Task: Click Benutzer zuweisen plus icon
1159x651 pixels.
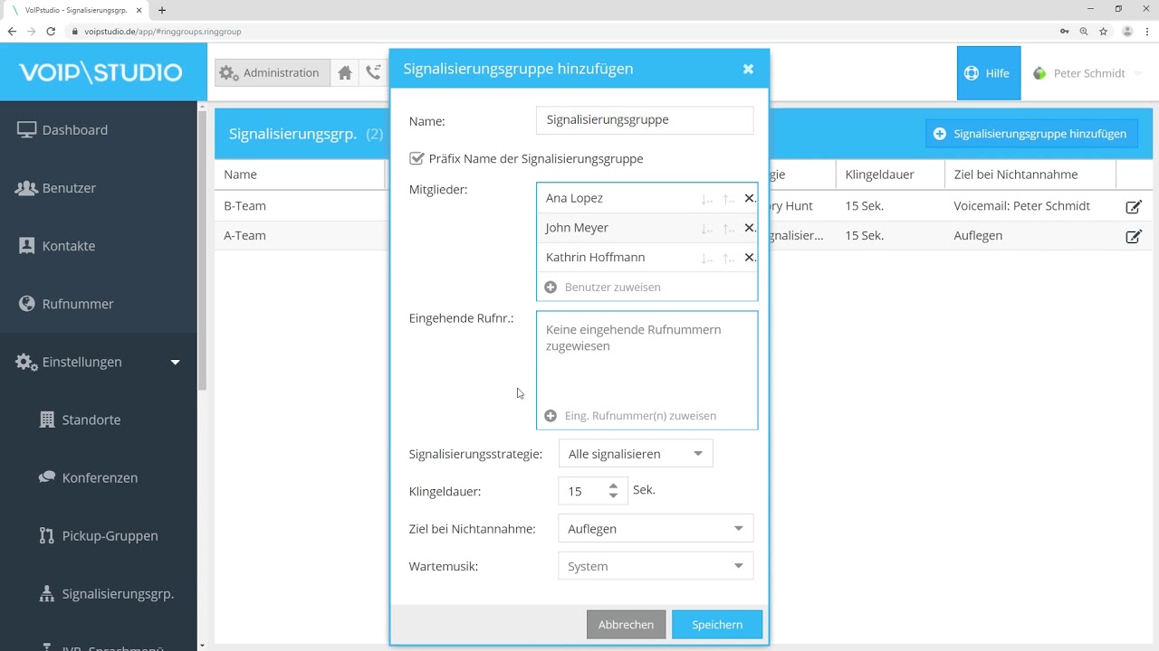Action: [551, 287]
